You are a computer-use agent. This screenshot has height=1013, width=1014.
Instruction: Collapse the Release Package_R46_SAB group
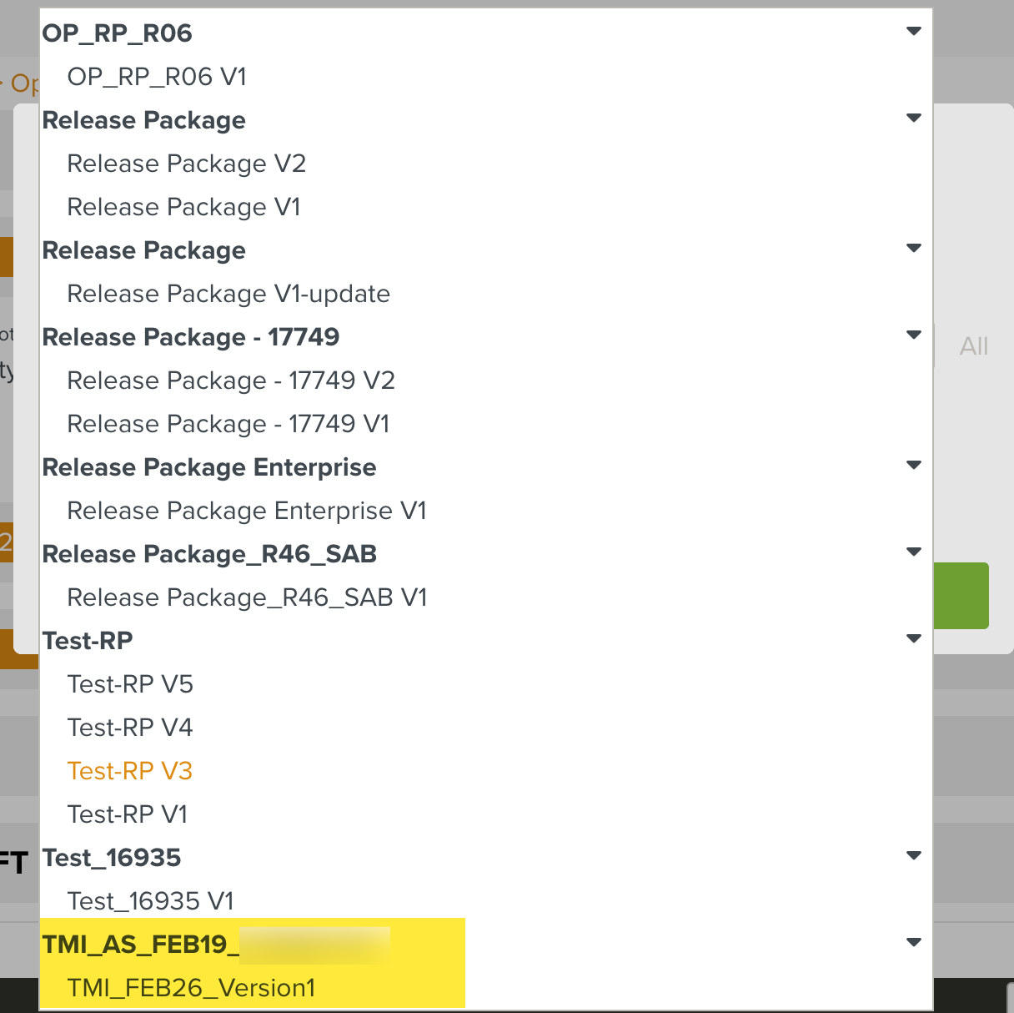[x=914, y=551]
